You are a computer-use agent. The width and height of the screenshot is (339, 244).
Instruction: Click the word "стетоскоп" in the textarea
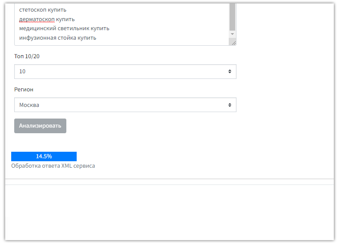pyautogui.click(x=32, y=10)
